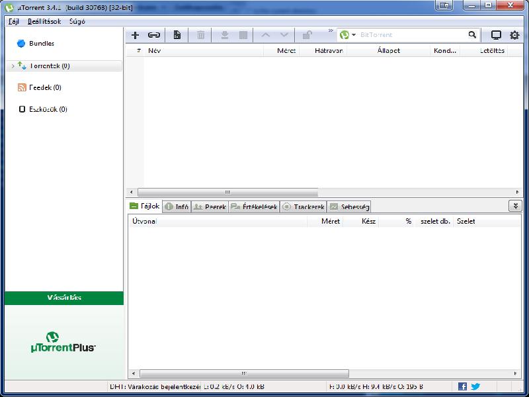The height and width of the screenshot is (397, 529).
Task: Sort by the Név column header
Action: 204,51
